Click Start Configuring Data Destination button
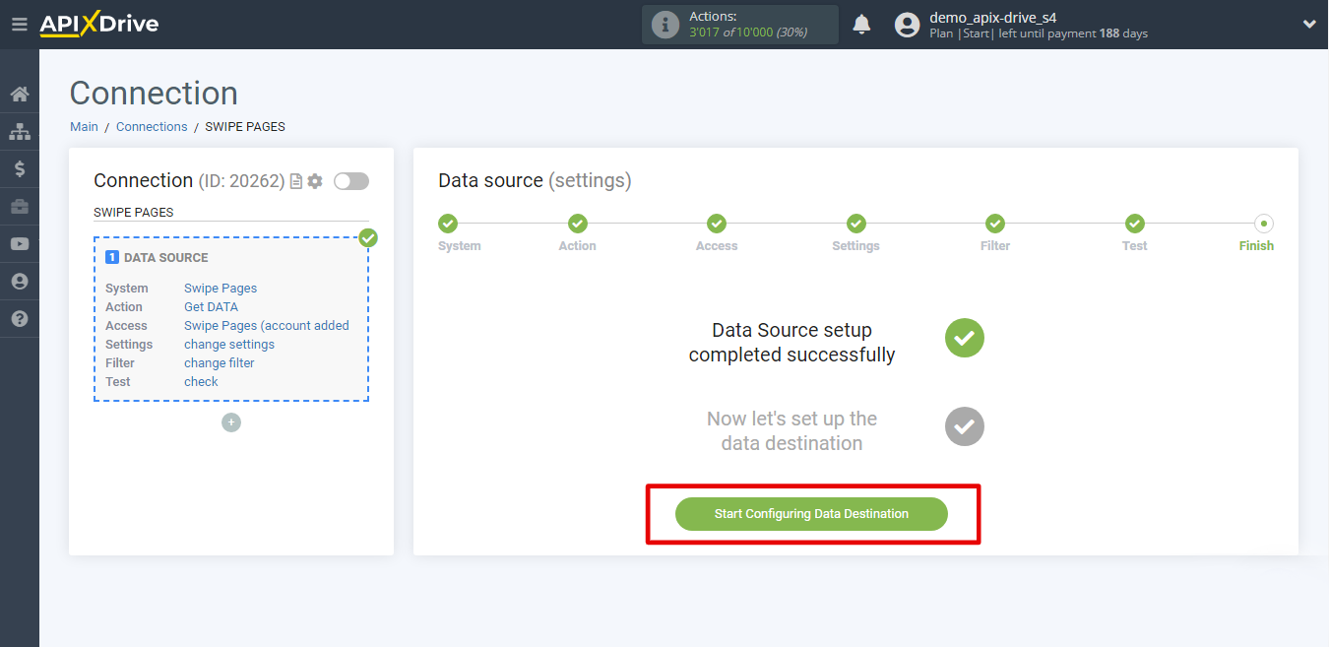This screenshot has height=647, width=1329. pyautogui.click(x=811, y=514)
